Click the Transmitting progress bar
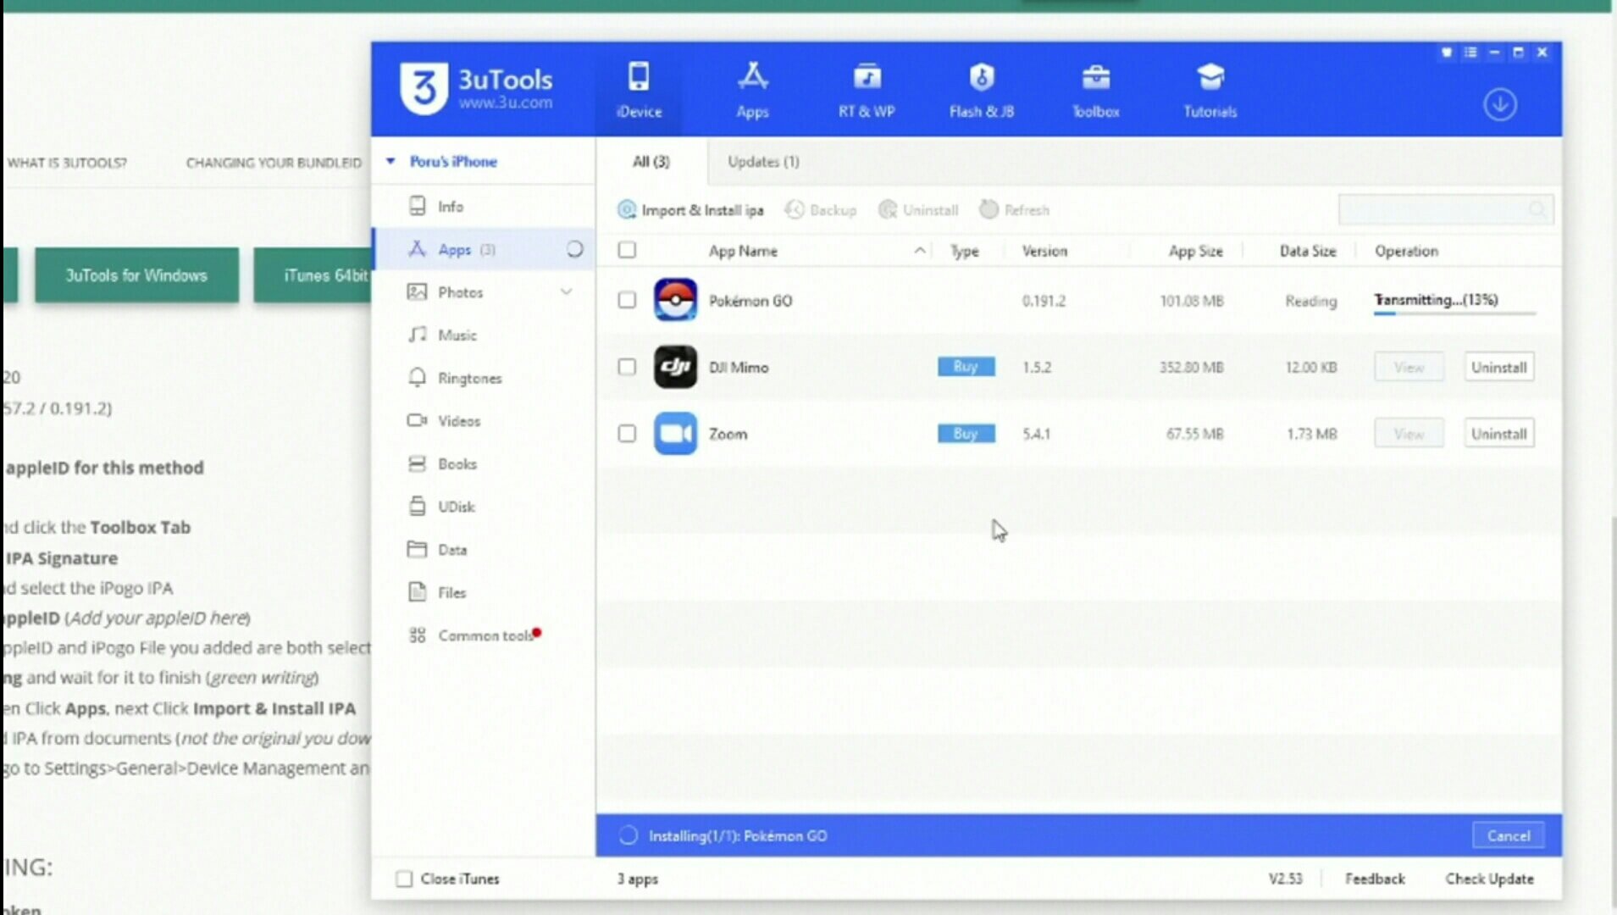 pyautogui.click(x=1454, y=313)
